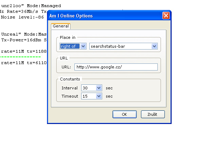Viewport: 209px width, 145px height.
Task: Close the Am I Online Options dialog
Action: click(166, 15)
